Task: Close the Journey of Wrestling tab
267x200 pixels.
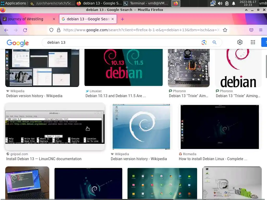Action: coord(54,19)
